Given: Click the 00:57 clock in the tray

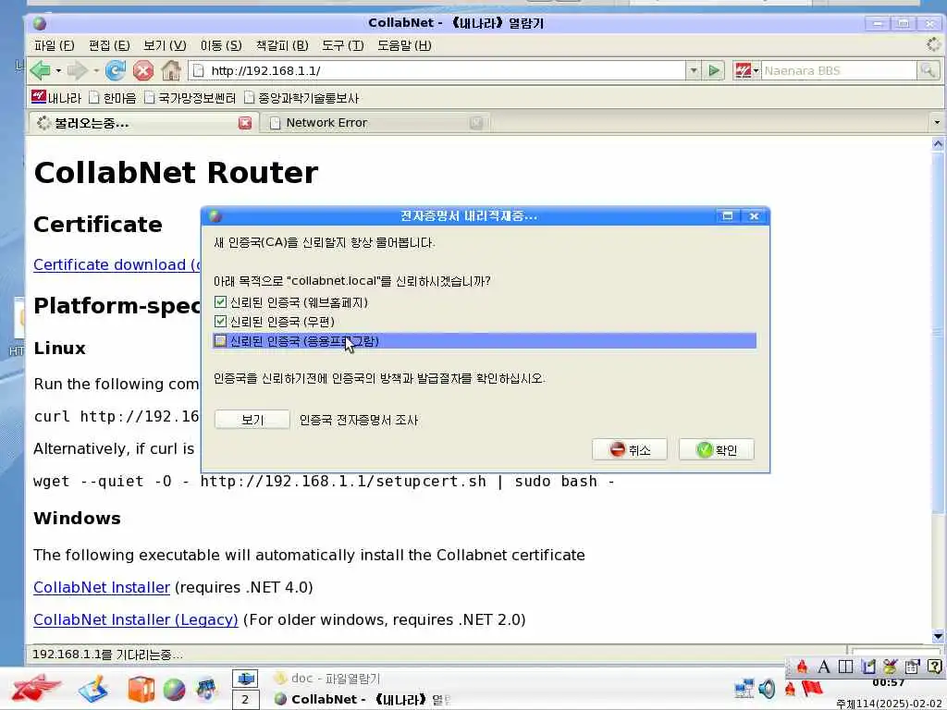Looking at the screenshot, I should coord(888,683).
